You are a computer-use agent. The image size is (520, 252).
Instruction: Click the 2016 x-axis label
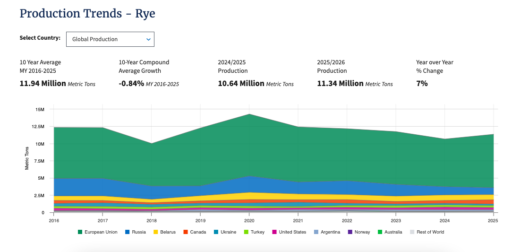pyautogui.click(x=54, y=220)
